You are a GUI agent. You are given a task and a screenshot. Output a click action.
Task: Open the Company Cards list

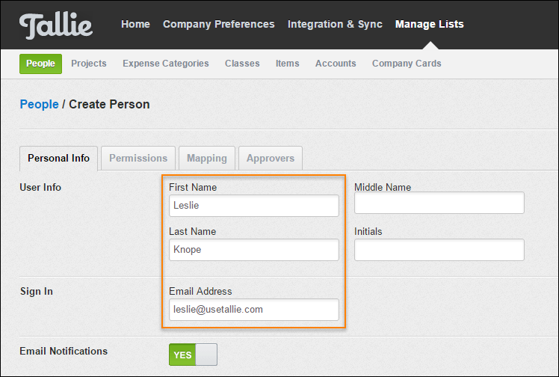(407, 63)
